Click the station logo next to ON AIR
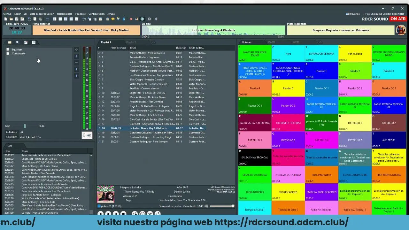 (x=401, y=30)
